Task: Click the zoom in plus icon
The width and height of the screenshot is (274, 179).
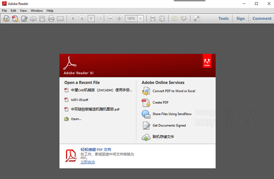Action: pos(120,19)
